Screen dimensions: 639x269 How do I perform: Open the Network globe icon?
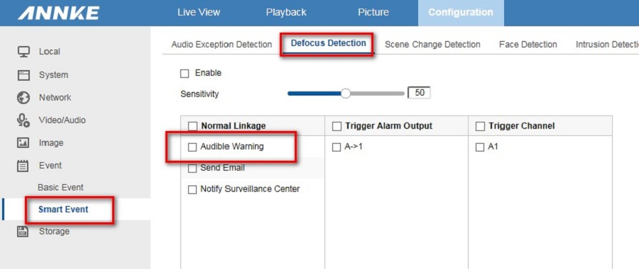(x=23, y=98)
